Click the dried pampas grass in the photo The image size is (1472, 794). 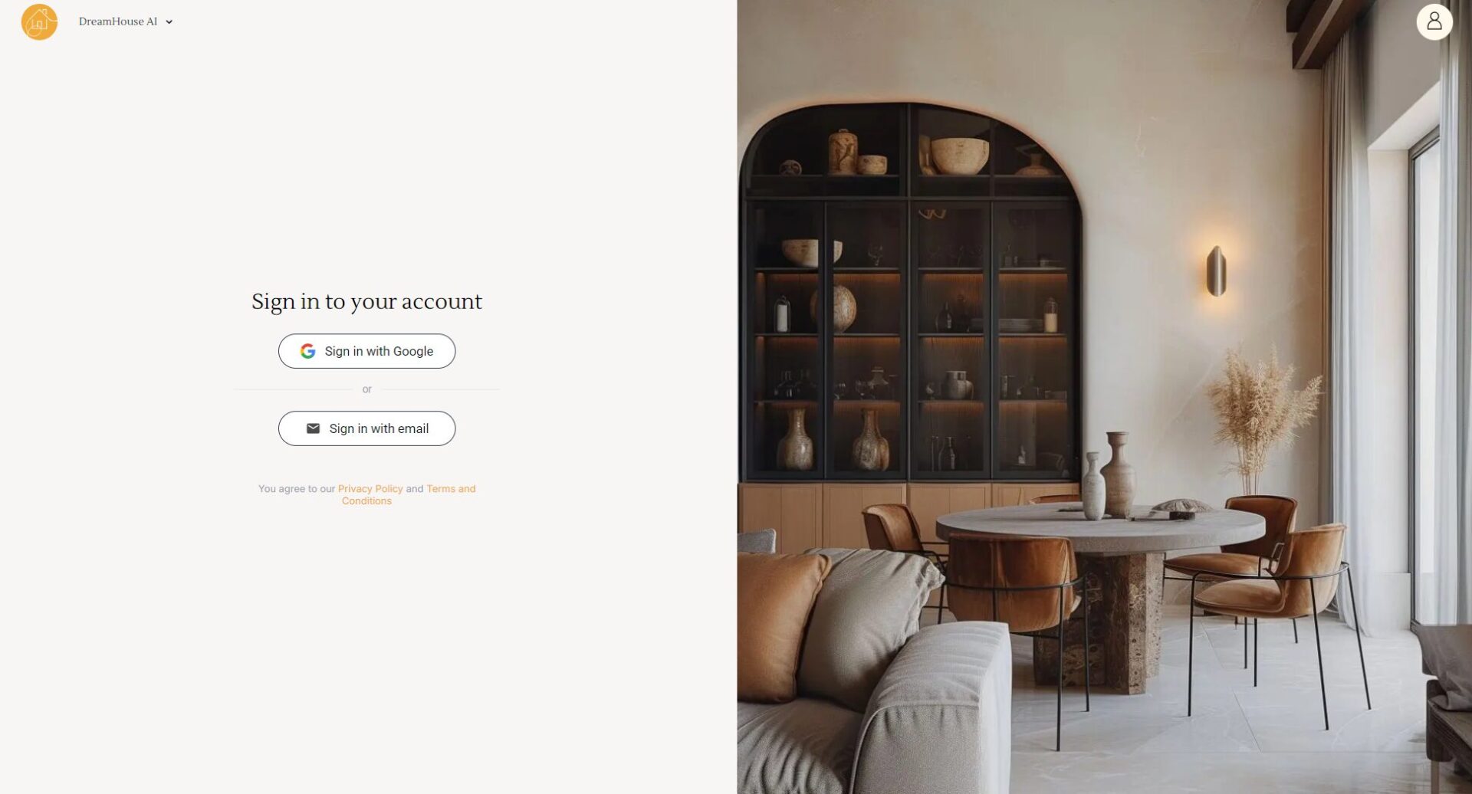pos(1260,414)
